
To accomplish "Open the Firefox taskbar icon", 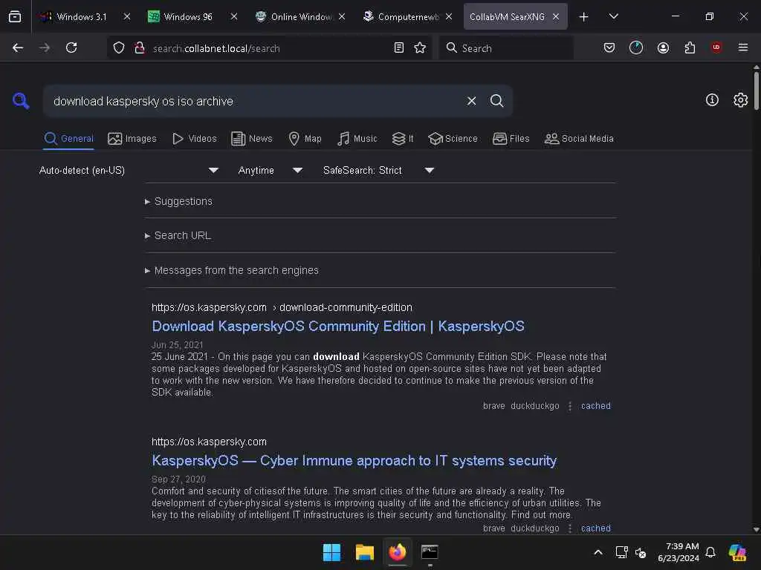I will coord(397,552).
